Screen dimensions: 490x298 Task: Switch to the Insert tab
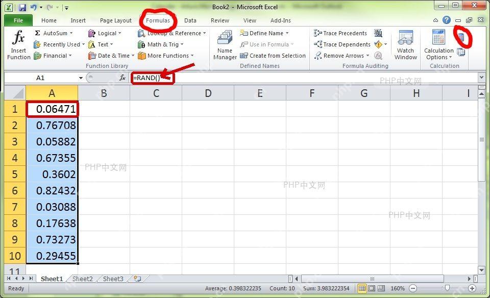pos(78,20)
